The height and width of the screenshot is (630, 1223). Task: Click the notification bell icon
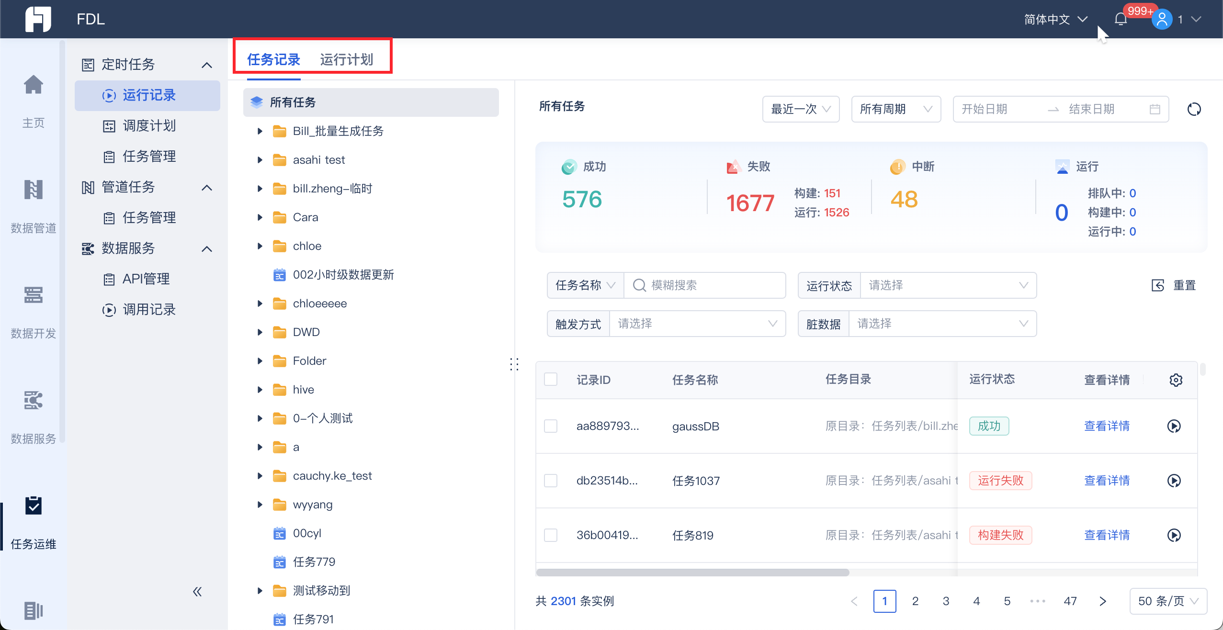1120,20
